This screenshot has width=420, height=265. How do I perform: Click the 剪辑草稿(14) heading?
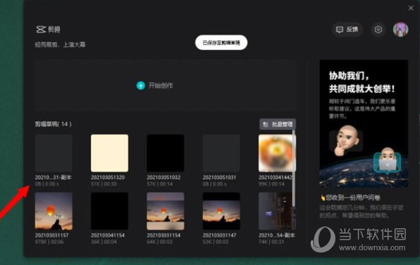pos(53,124)
